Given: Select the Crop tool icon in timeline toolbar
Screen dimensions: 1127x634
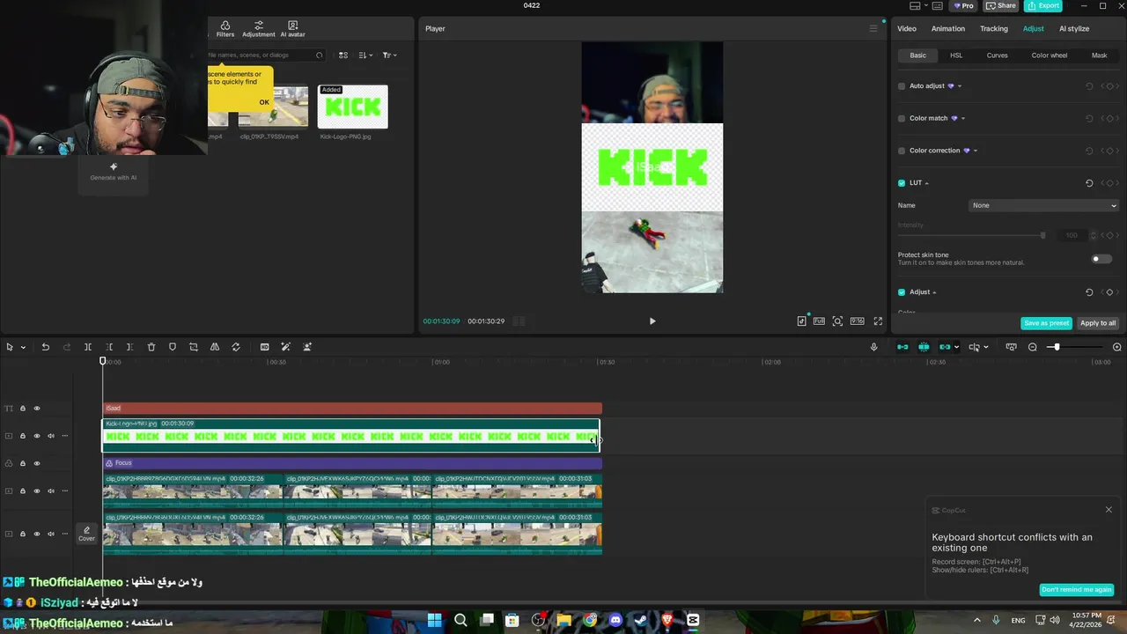Looking at the screenshot, I should [x=194, y=347].
